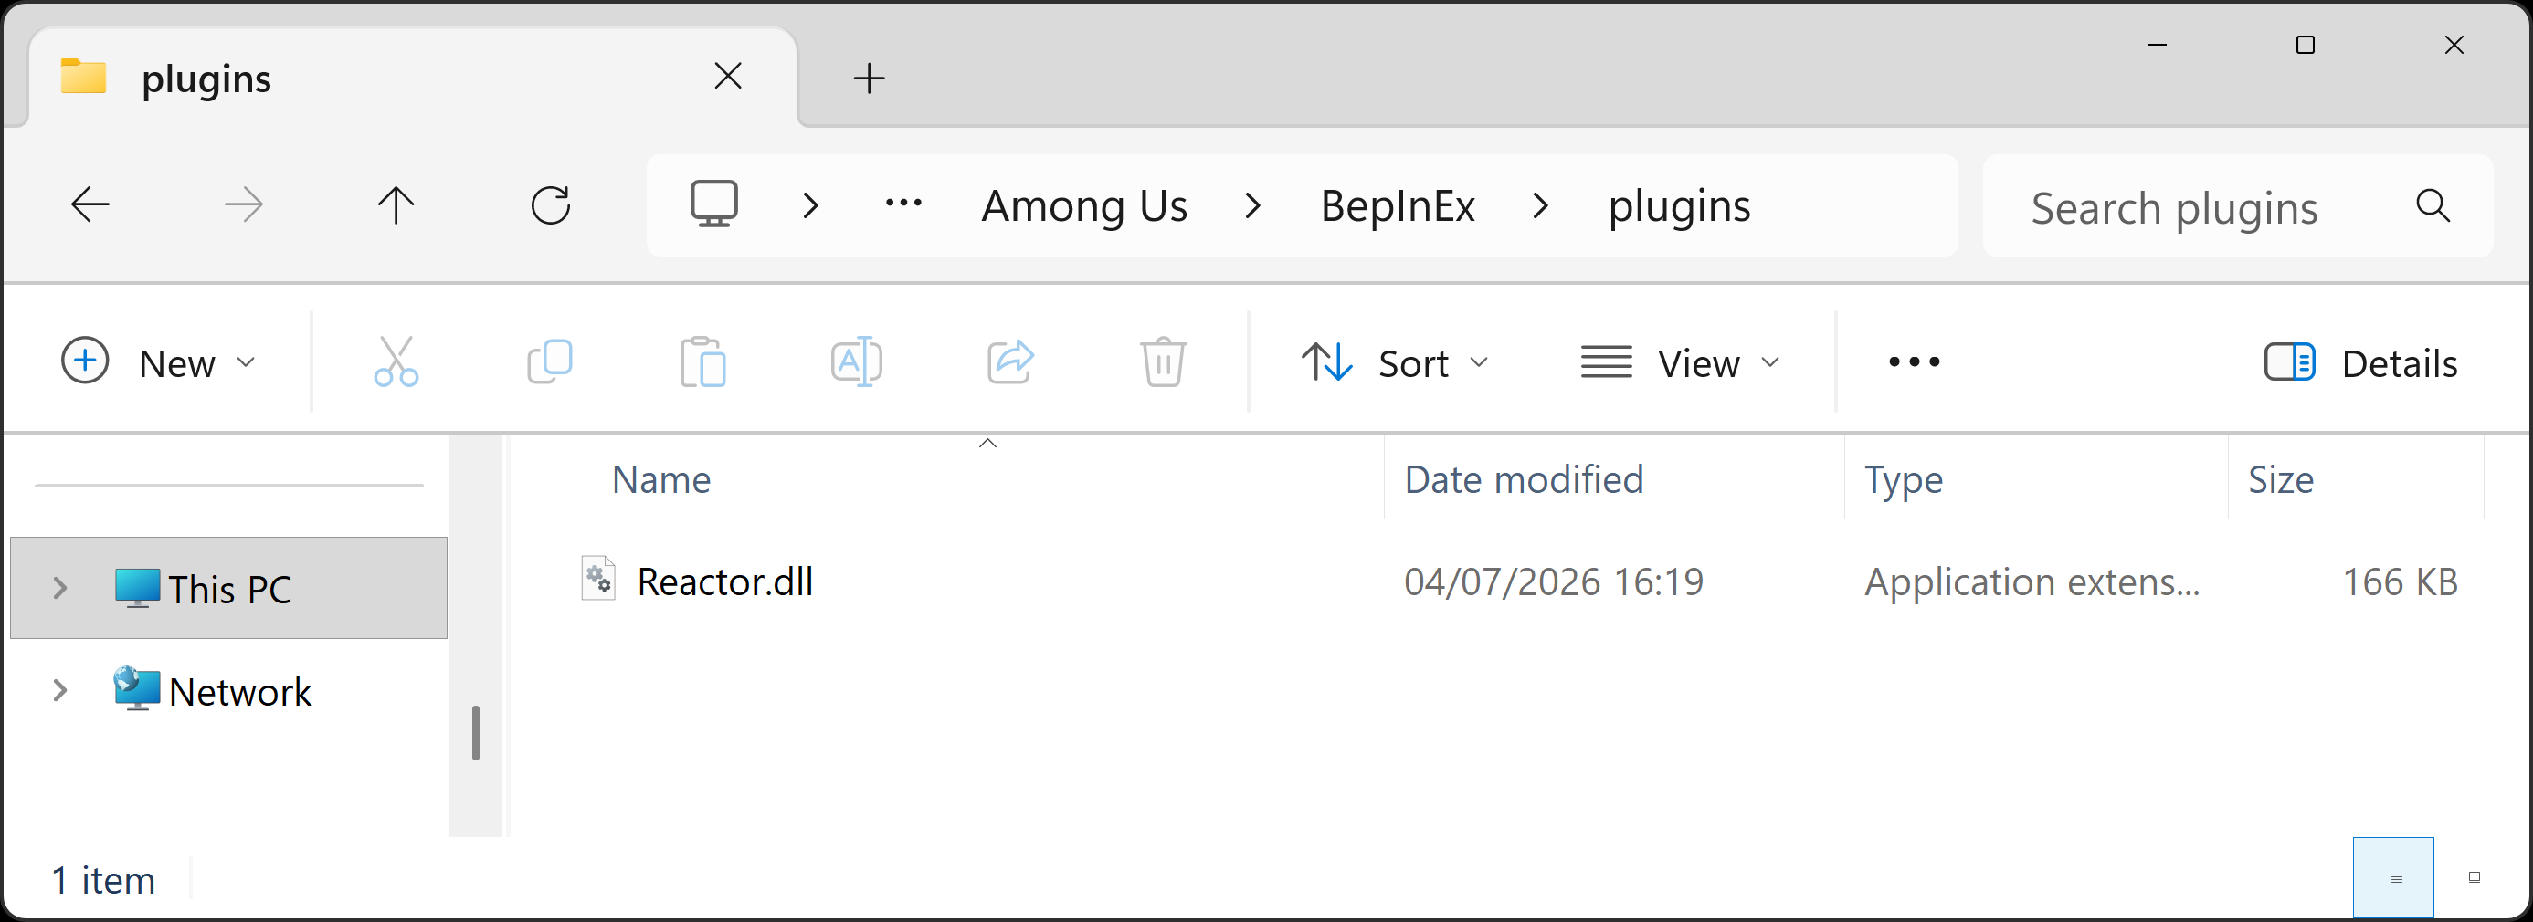Expand the Network tree node
This screenshot has height=922, width=2533.
[60, 691]
